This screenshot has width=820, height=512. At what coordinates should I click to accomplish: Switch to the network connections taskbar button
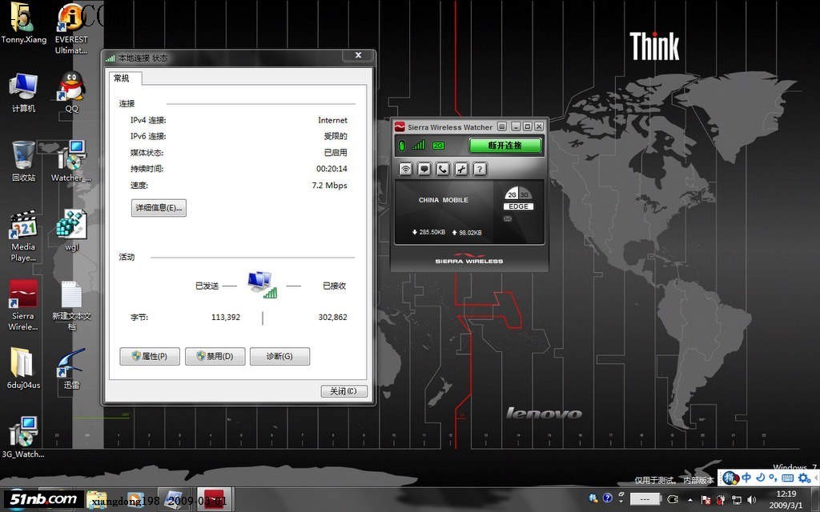click(175, 500)
